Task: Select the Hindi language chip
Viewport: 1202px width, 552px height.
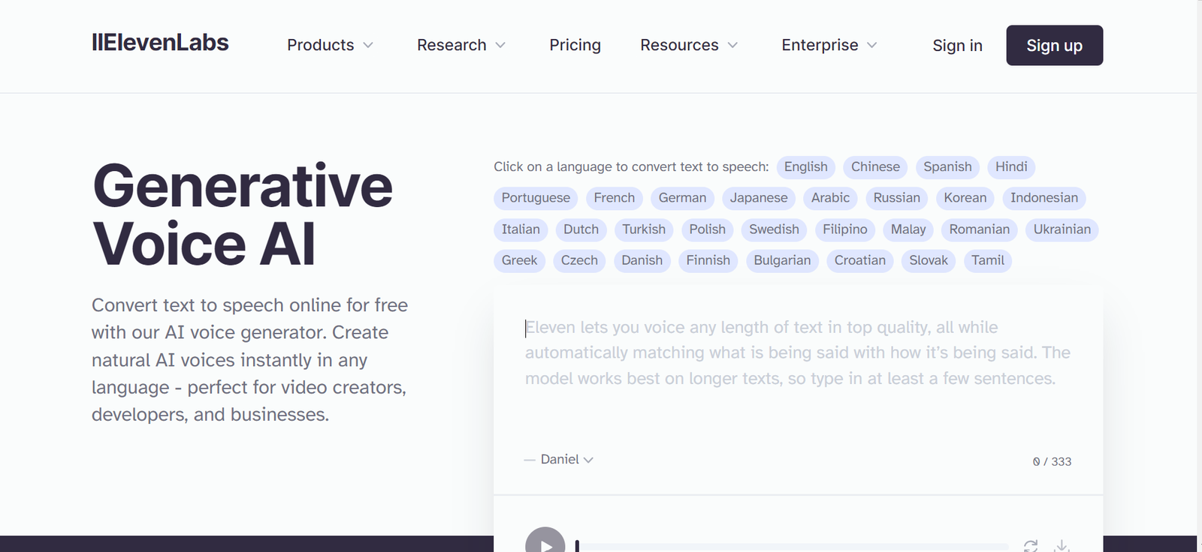Action: 1011,166
